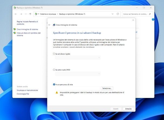Select the Su uno o più DVD option
164x120 pixels.
pyautogui.click(x=54, y=70)
